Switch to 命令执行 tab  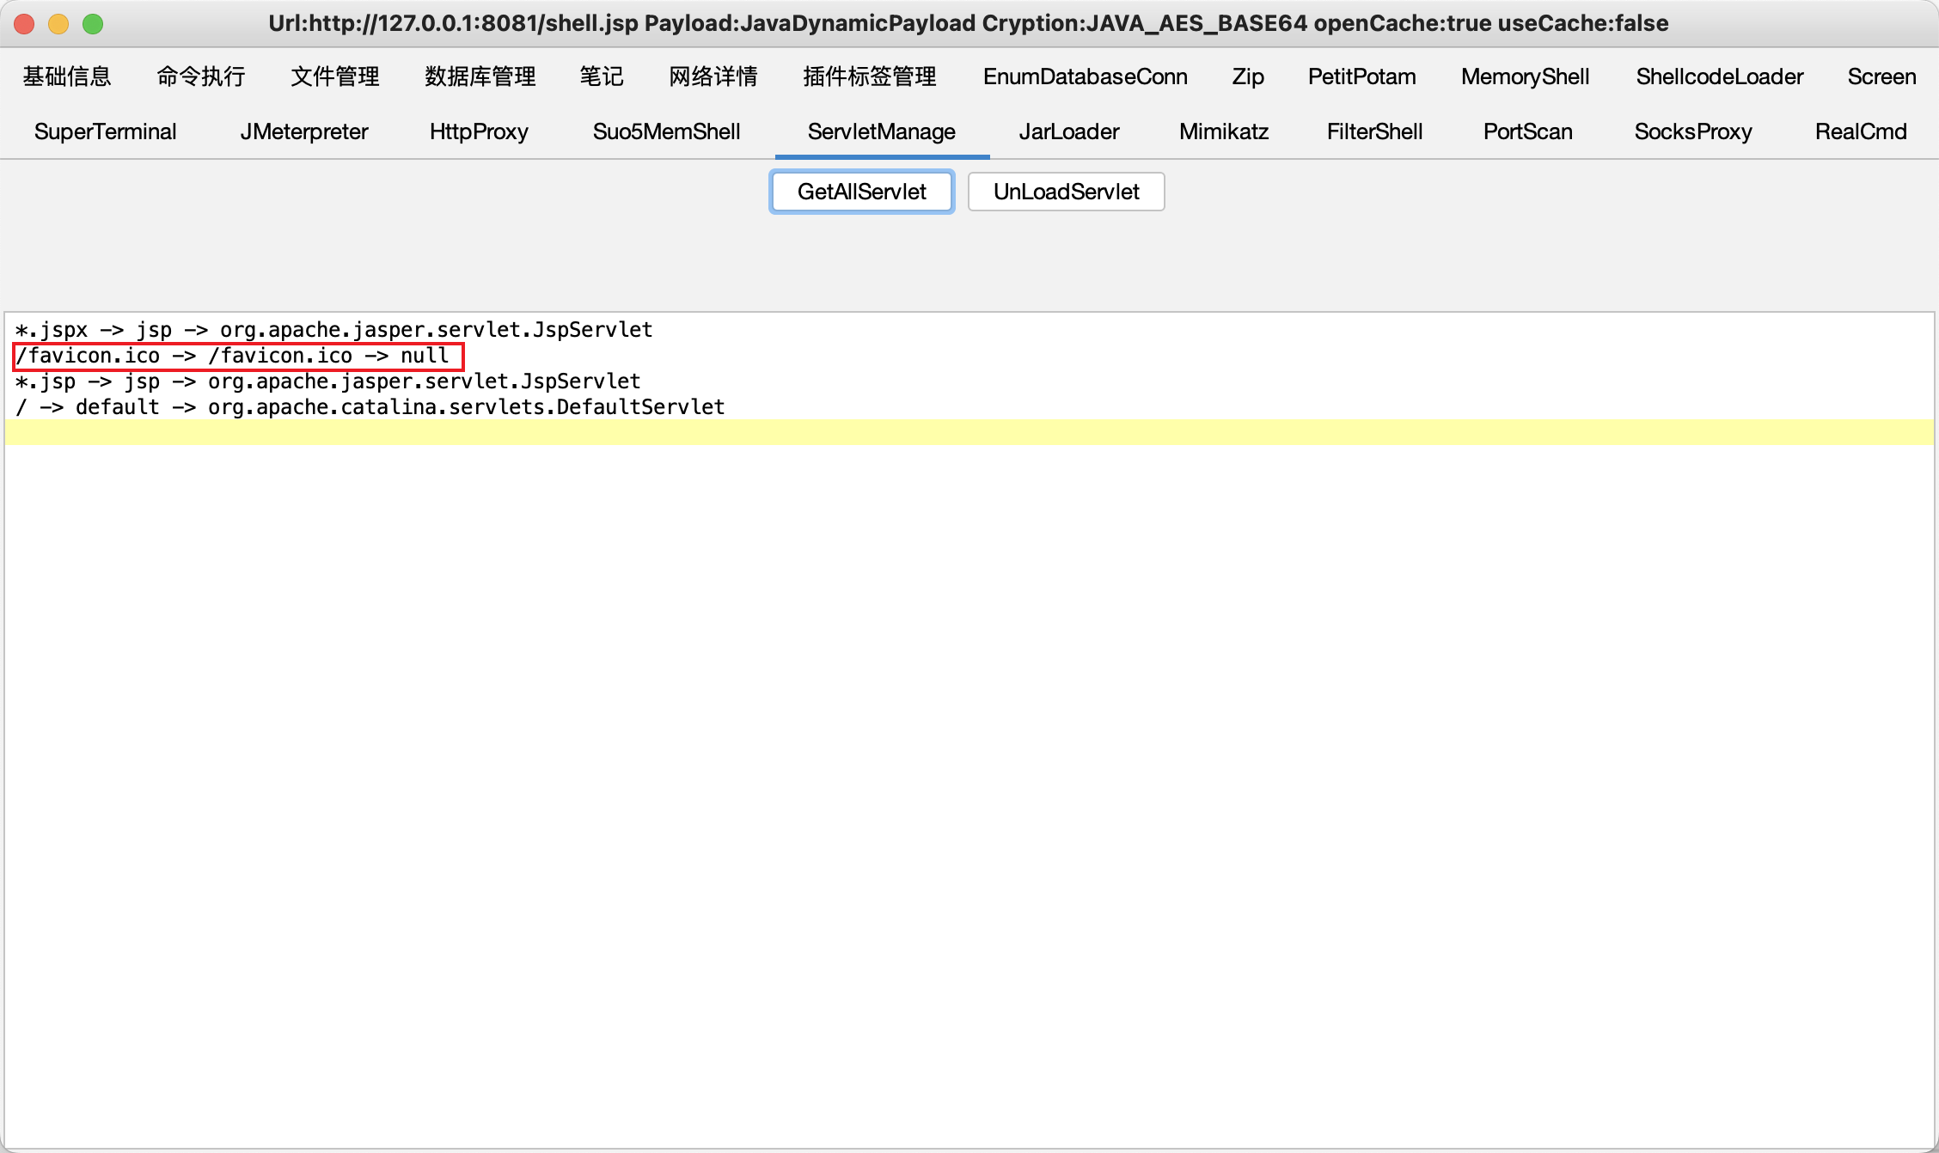(201, 76)
